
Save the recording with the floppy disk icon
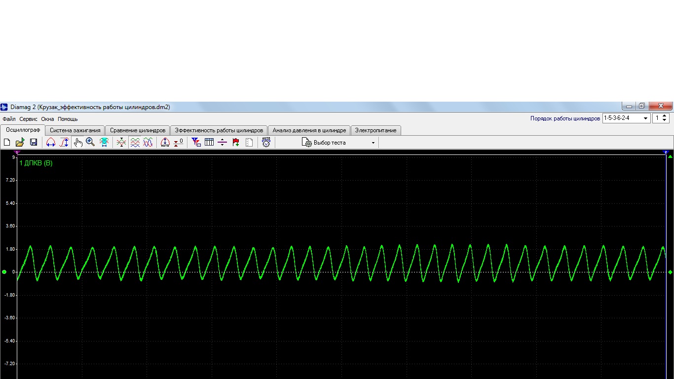34,143
